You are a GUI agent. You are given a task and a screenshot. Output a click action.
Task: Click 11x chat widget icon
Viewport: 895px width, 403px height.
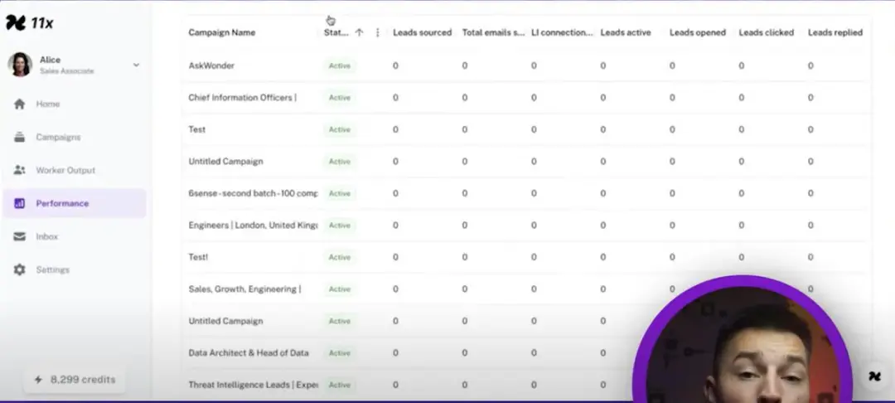pos(874,376)
